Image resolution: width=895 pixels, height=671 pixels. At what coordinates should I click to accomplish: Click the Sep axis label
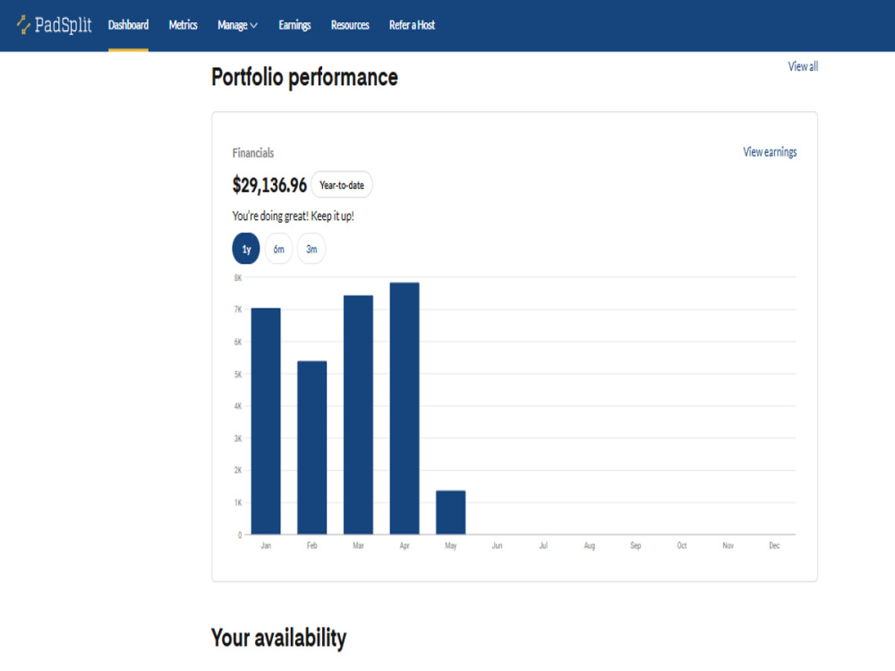635,546
